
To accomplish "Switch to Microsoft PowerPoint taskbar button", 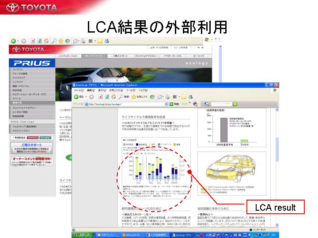I will tap(133, 235).
